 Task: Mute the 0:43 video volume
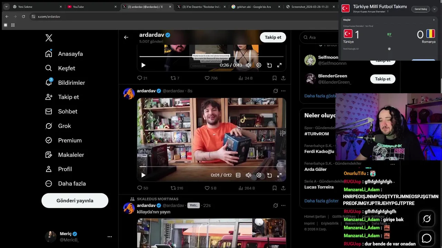point(248,65)
